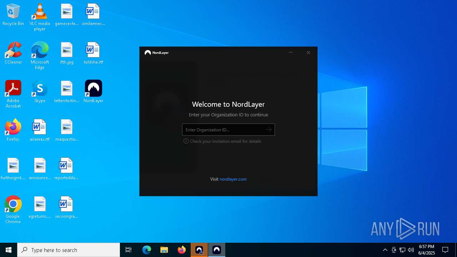Screen dimensions: 457x257
Task: Select the egreturns image file
Action: 40,208
